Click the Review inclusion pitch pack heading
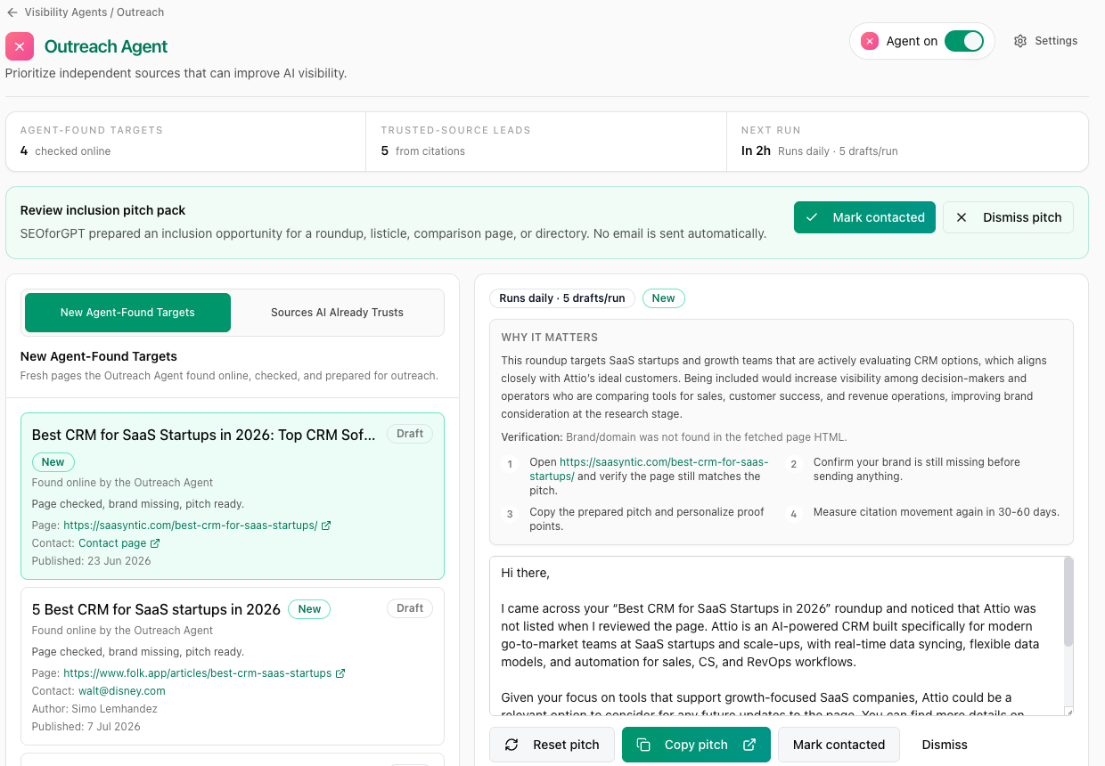 pyautogui.click(x=103, y=210)
